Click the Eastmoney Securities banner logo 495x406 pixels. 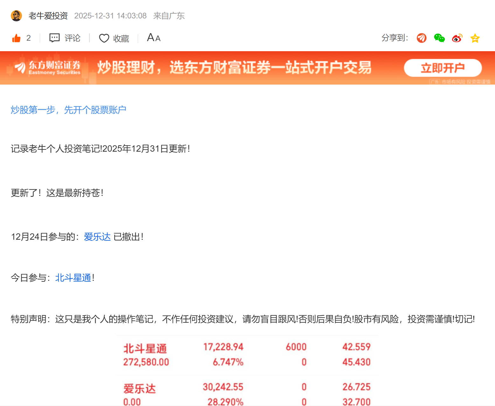[48, 67]
